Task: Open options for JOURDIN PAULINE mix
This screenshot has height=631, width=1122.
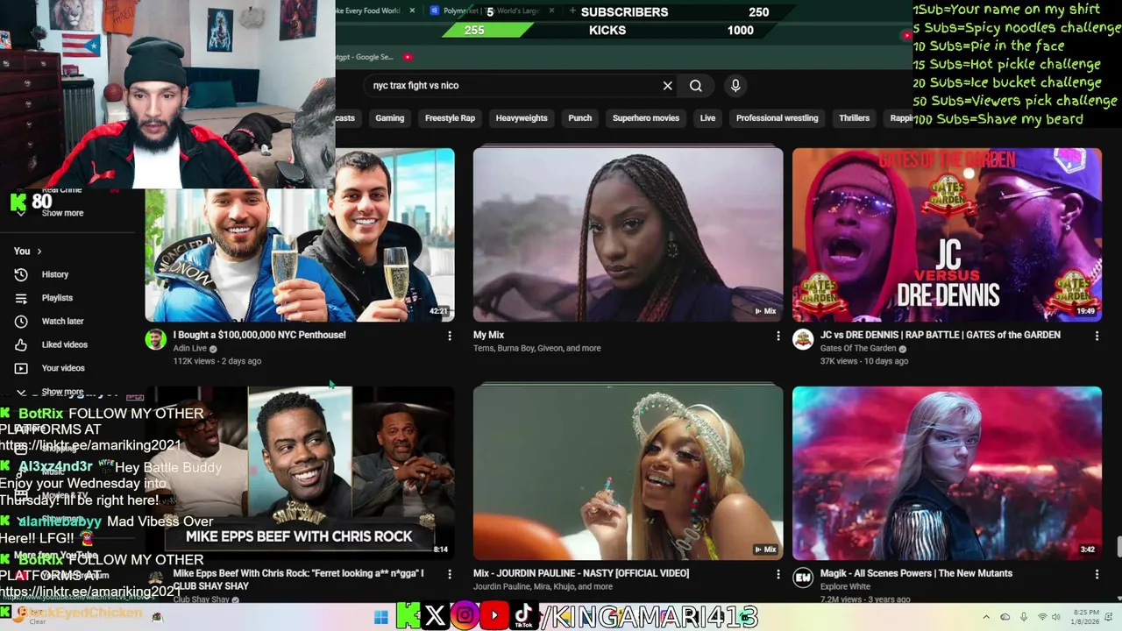Action: pos(778,574)
